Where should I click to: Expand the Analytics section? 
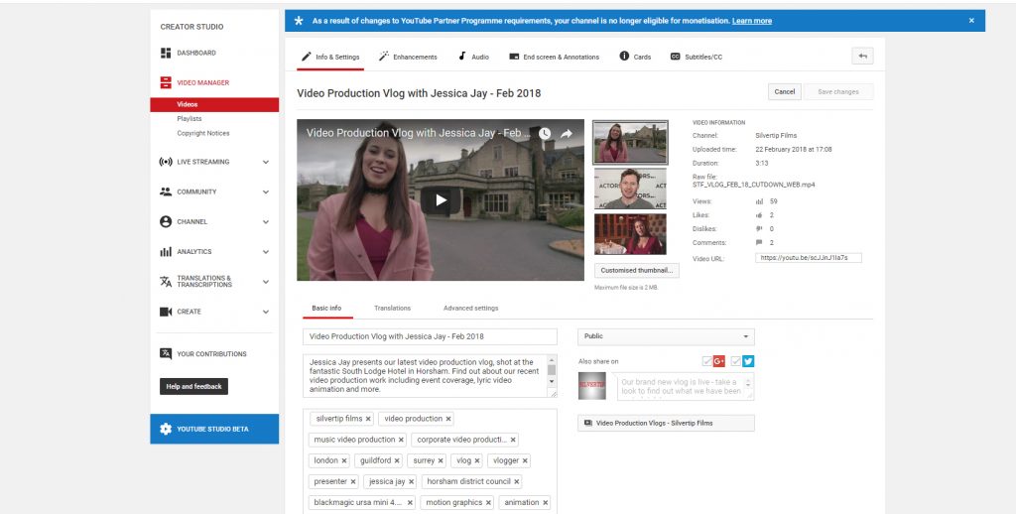click(266, 251)
